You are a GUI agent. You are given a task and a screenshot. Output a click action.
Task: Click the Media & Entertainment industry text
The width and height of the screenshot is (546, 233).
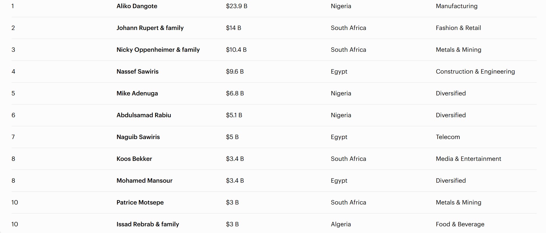coord(468,159)
